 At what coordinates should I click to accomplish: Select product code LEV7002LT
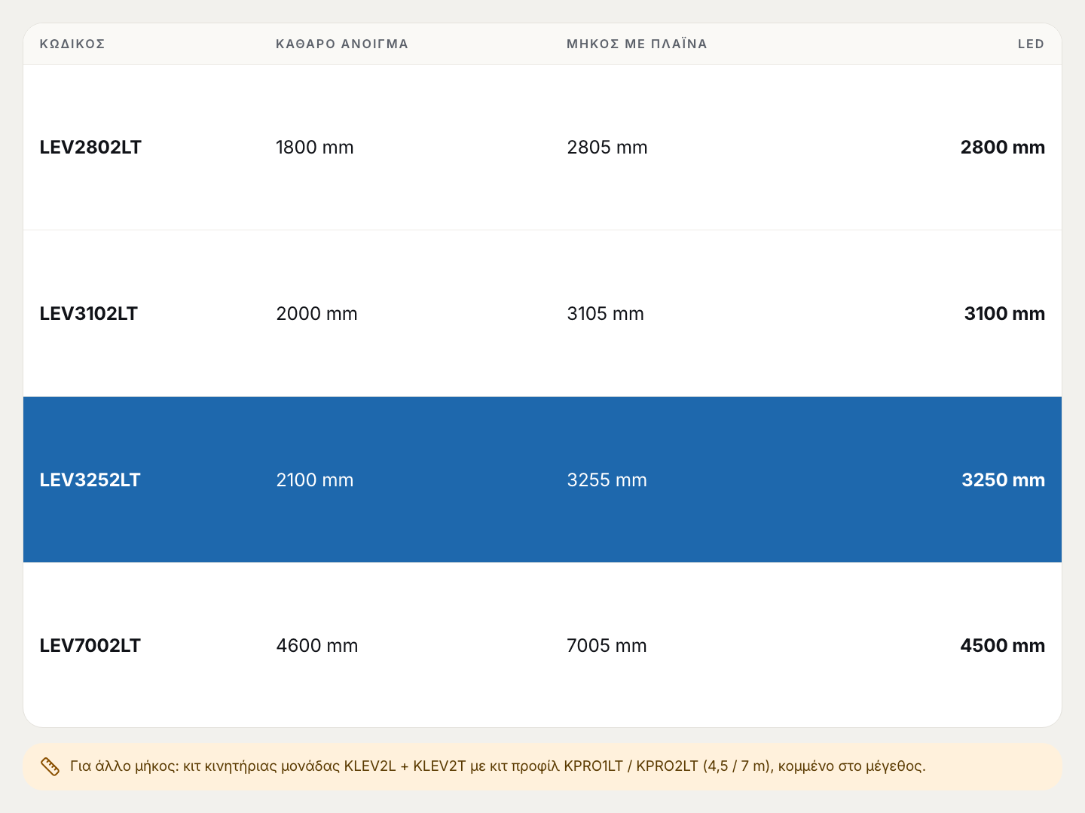pyautogui.click(x=90, y=646)
